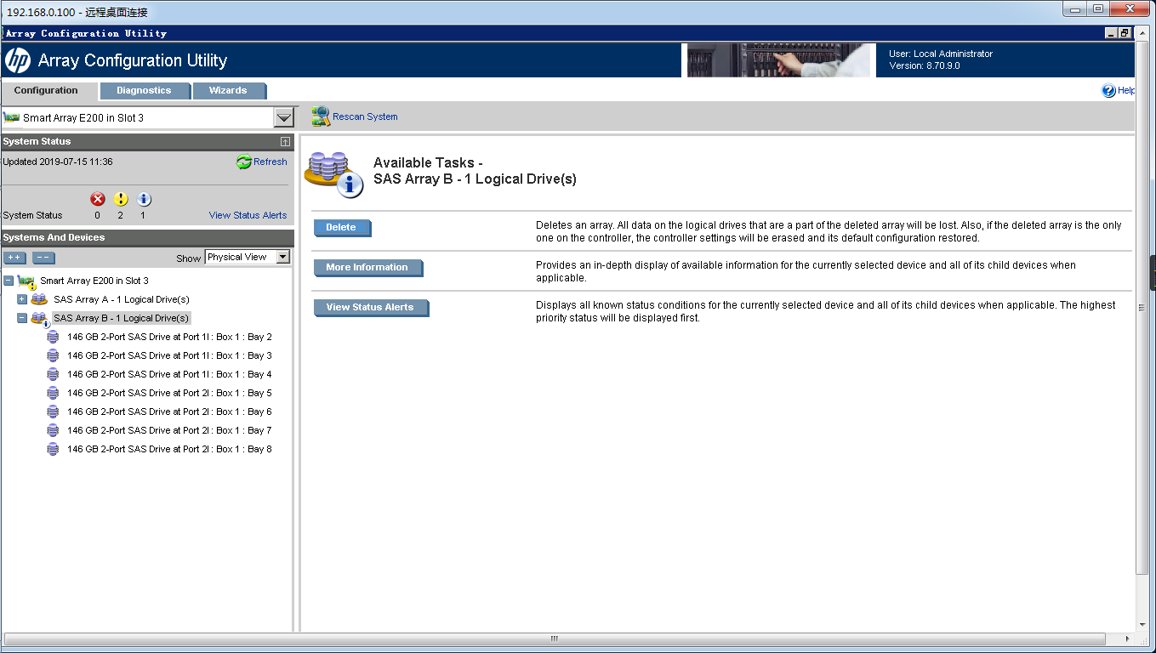Collapse the System Status panel via header icon
Image resolution: width=1156 pixels, height=653 pixels.
[x=285, y=141]
